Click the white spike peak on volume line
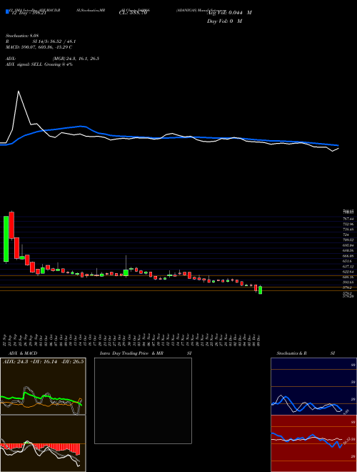The height and width of the screenshot is (472, 357). [19, 92]
